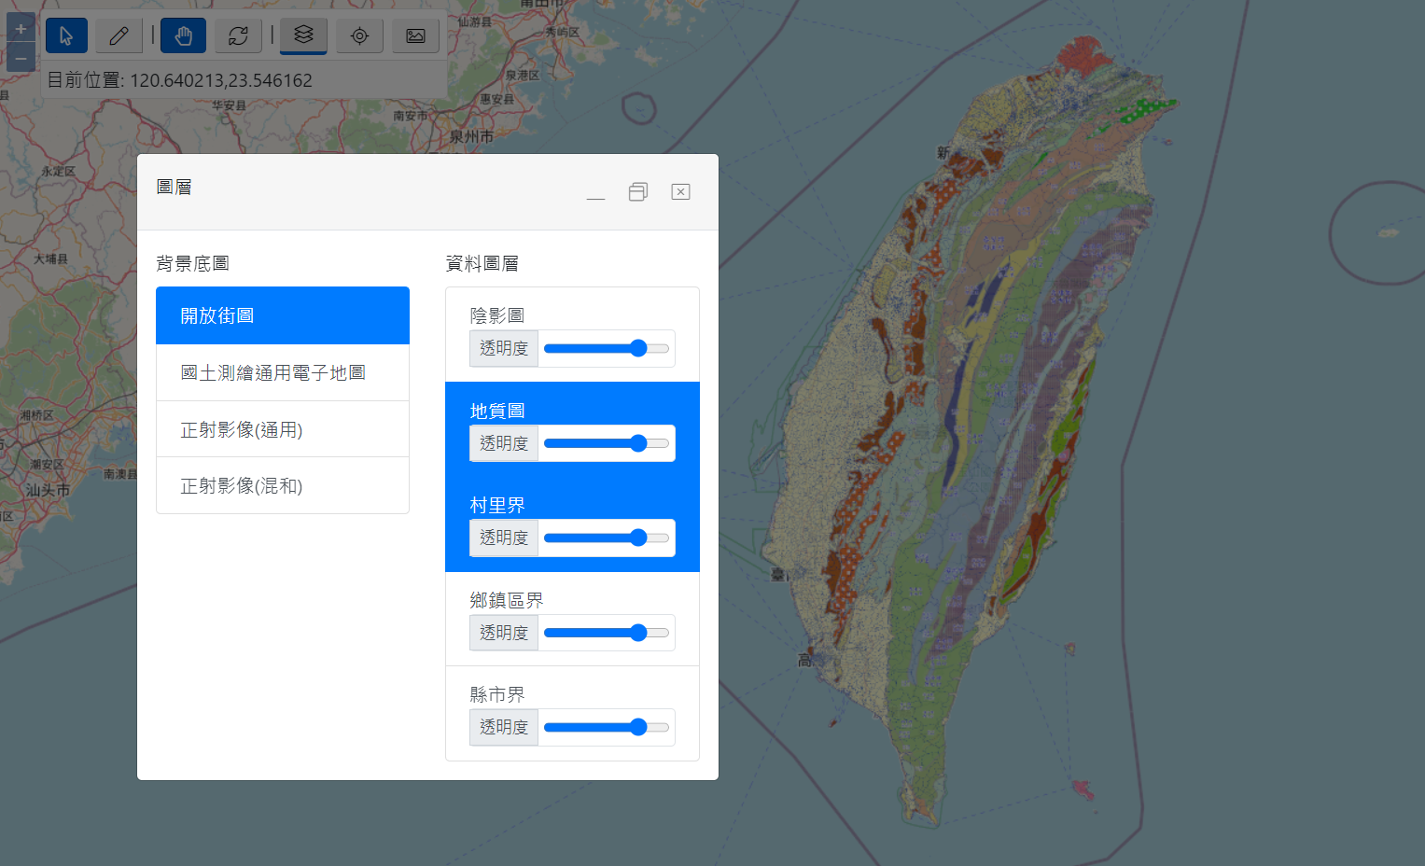1425x866 pixels.
Task: Click the image export icon
Action: coord(415,35)
